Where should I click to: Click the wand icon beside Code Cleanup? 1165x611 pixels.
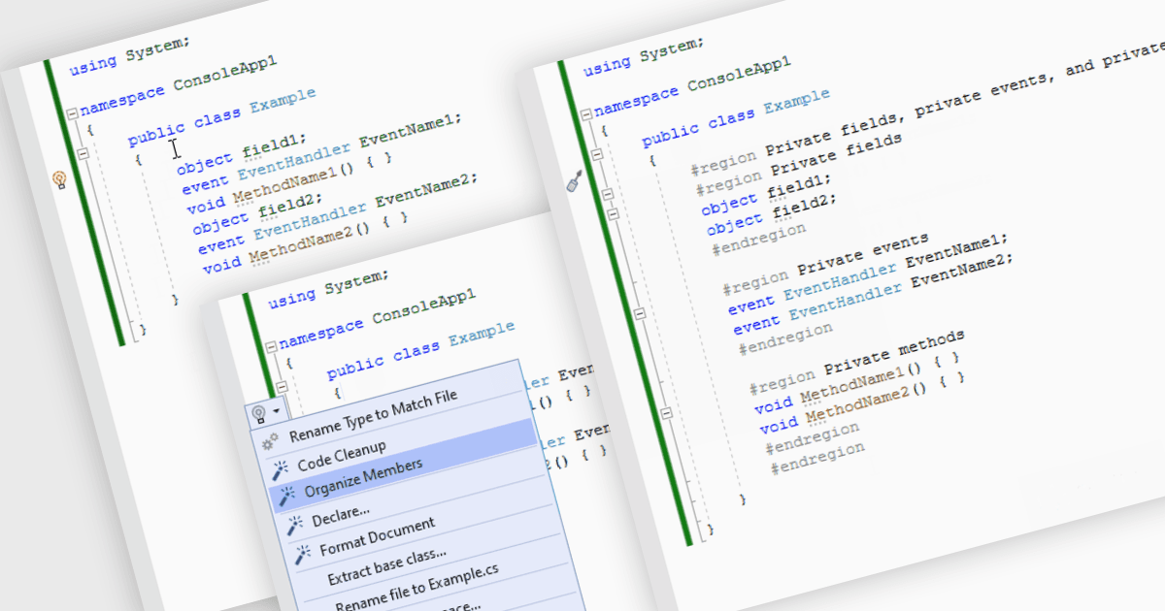280,469
